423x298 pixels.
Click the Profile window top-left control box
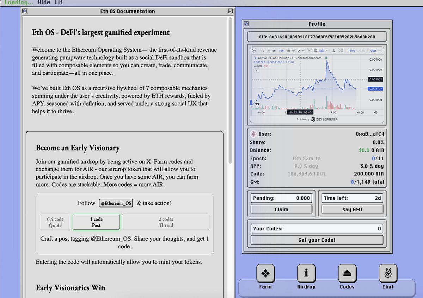pyautogui.click(x=246, y=24)
